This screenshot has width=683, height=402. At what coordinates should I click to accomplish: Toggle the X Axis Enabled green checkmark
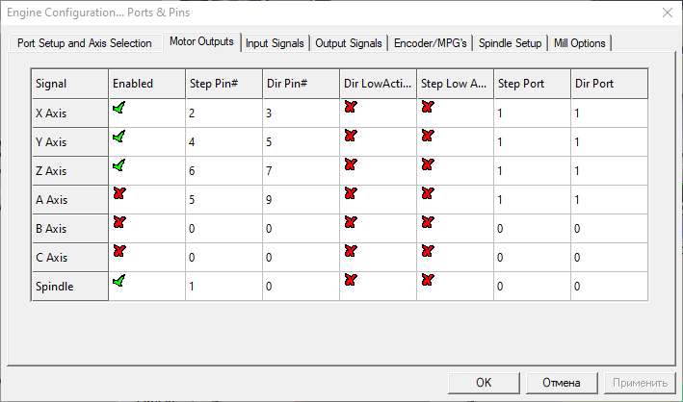119,108
